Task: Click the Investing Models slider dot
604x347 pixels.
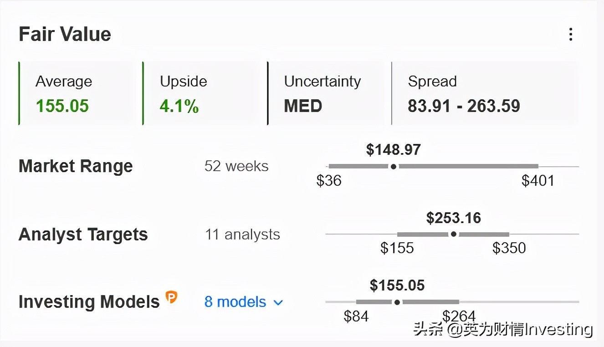Action: click(x=397, y=302)
